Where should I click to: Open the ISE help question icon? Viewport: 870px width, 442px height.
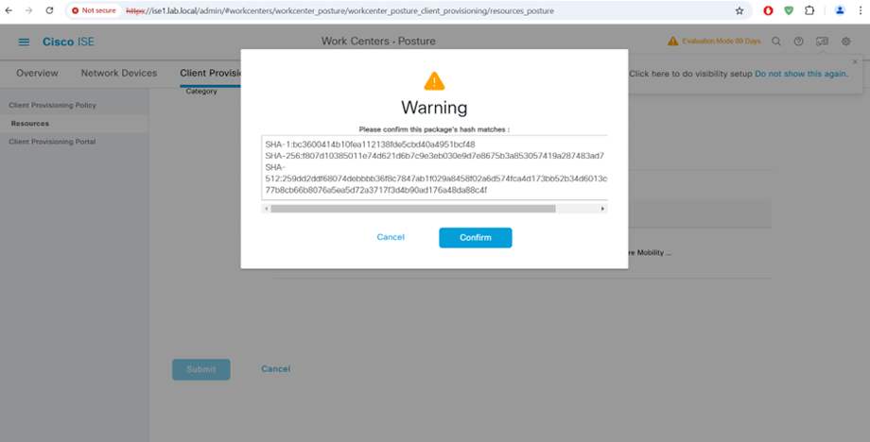point(798,42)
